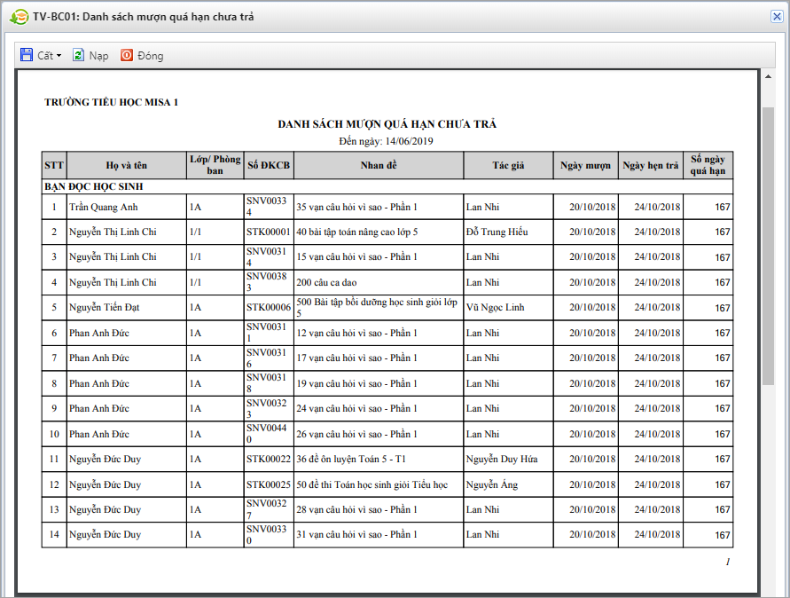This screenshot has width=790, height=598.
Task: Click the report title DANH SÁCH MƯỢN QUÁ HẠN CHƯA TRẢ
Action: point(387,124)
